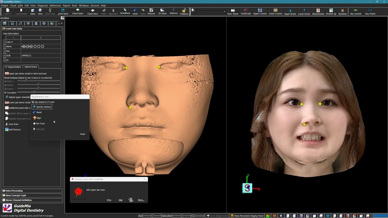Show Lower Crowns via the toolbar
Image resolution: width=388 pixels, height=218 pixels.
coord(275,12)
